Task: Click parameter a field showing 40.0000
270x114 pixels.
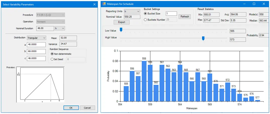Action: tap(36, 44)
